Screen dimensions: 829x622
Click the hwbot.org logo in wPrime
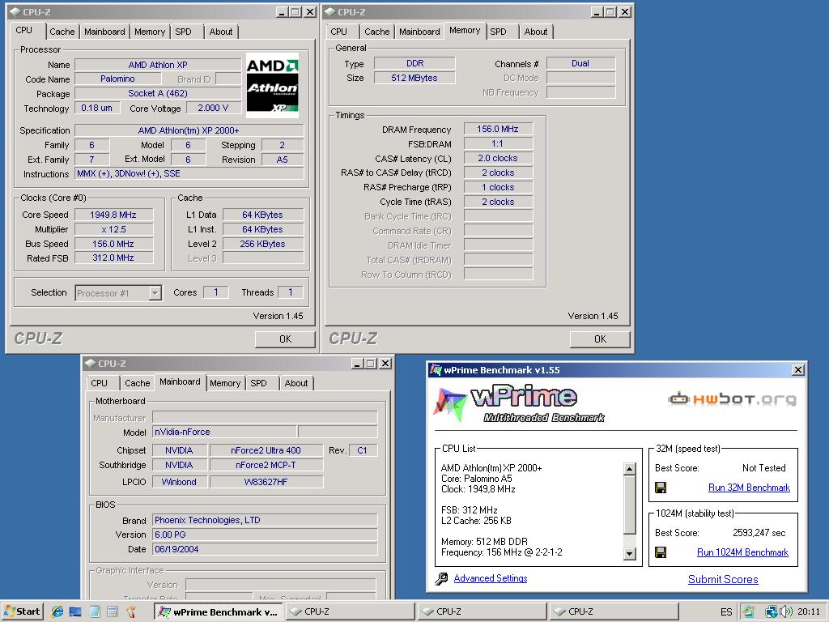click(x=732, y=398)
